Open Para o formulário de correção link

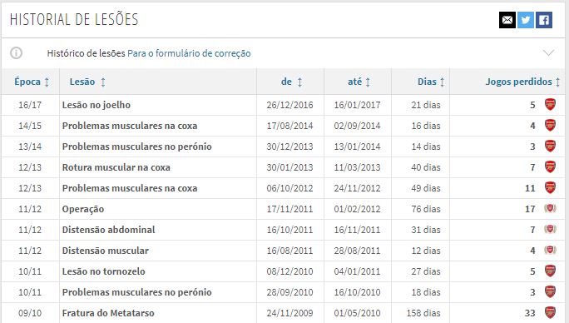click(189, 53)
